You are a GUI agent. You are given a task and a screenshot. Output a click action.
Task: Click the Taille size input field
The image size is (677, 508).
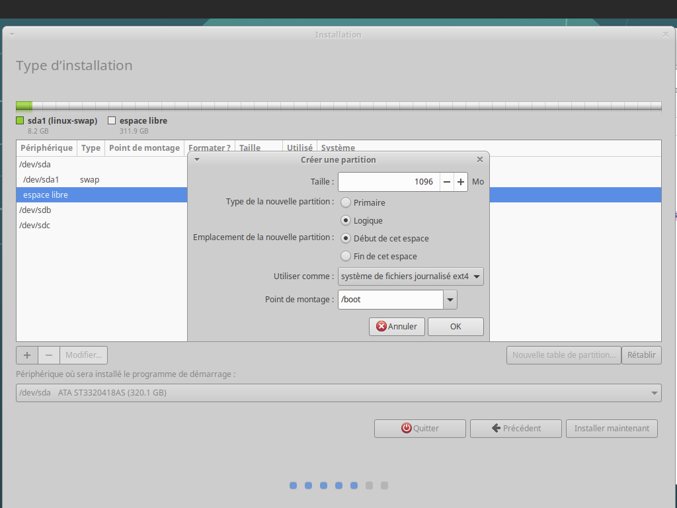point(388,182)
